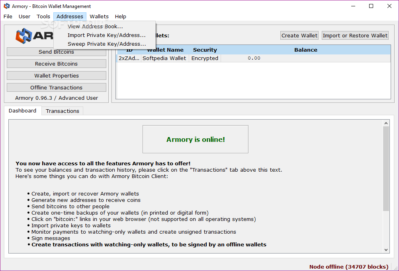
Task: Click the Encrypted security cell
Action: [x=205, y=58]
